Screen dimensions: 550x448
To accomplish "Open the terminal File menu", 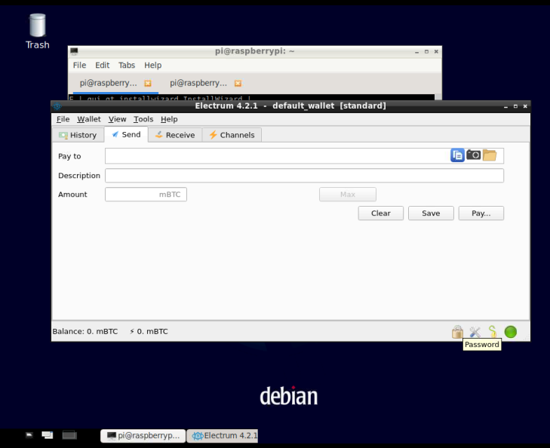I will [79, 65].
